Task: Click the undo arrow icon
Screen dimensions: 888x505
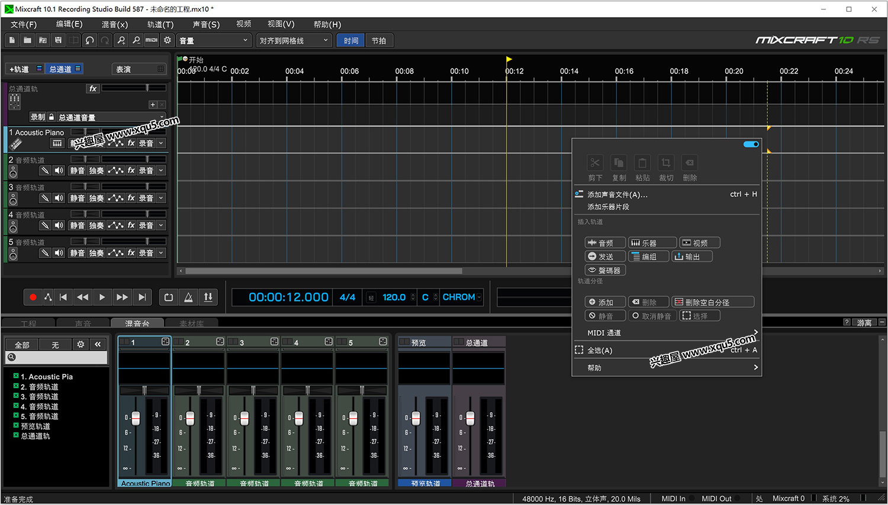Action: tap(89, 40)
